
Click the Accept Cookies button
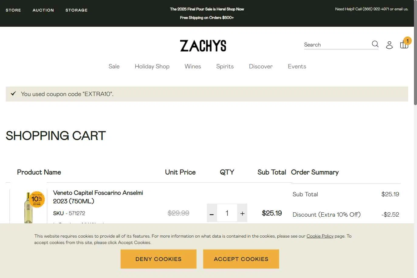[241, 259]
